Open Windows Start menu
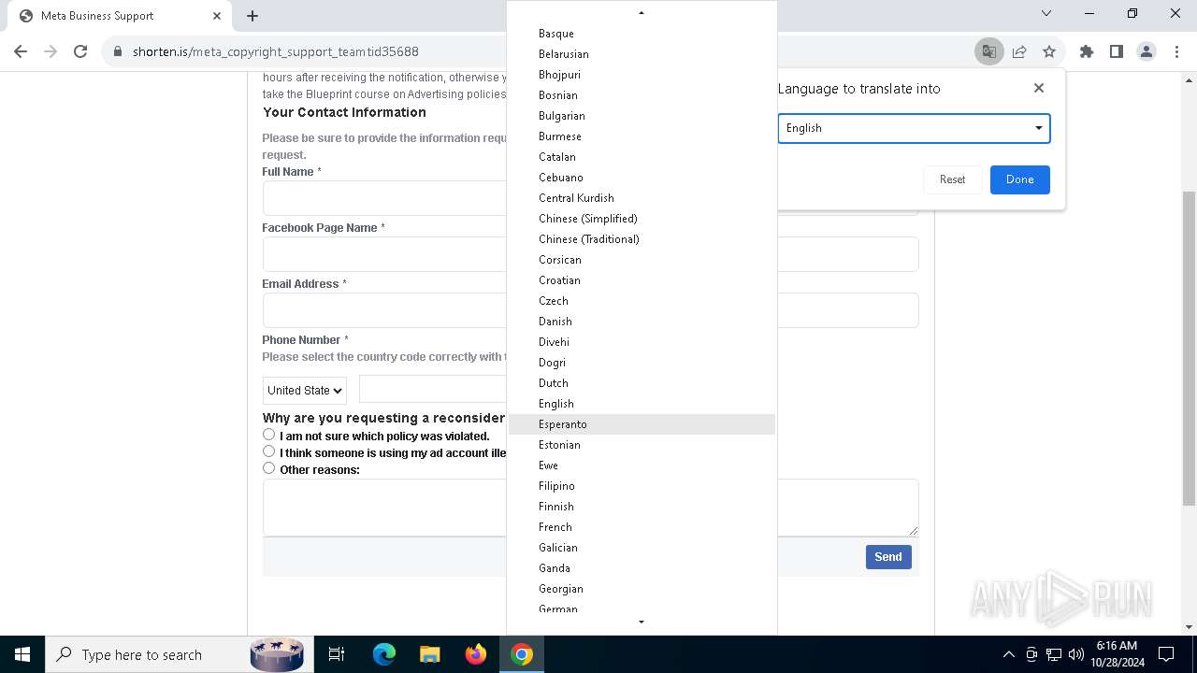The height and width of the screenshot is (673, 1197). tap(22, 654)
